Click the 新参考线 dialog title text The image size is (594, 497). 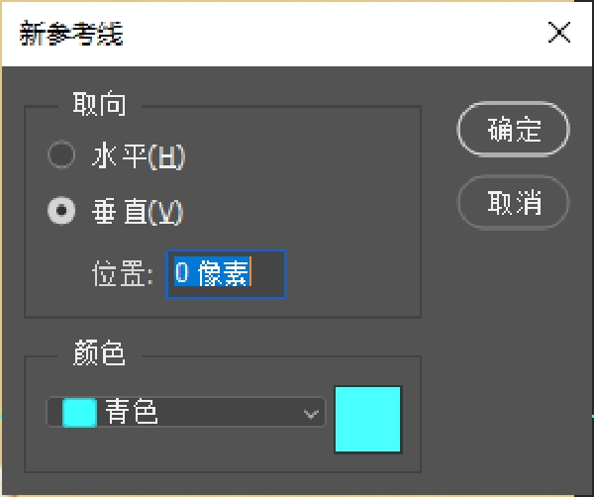click(71, 33)
